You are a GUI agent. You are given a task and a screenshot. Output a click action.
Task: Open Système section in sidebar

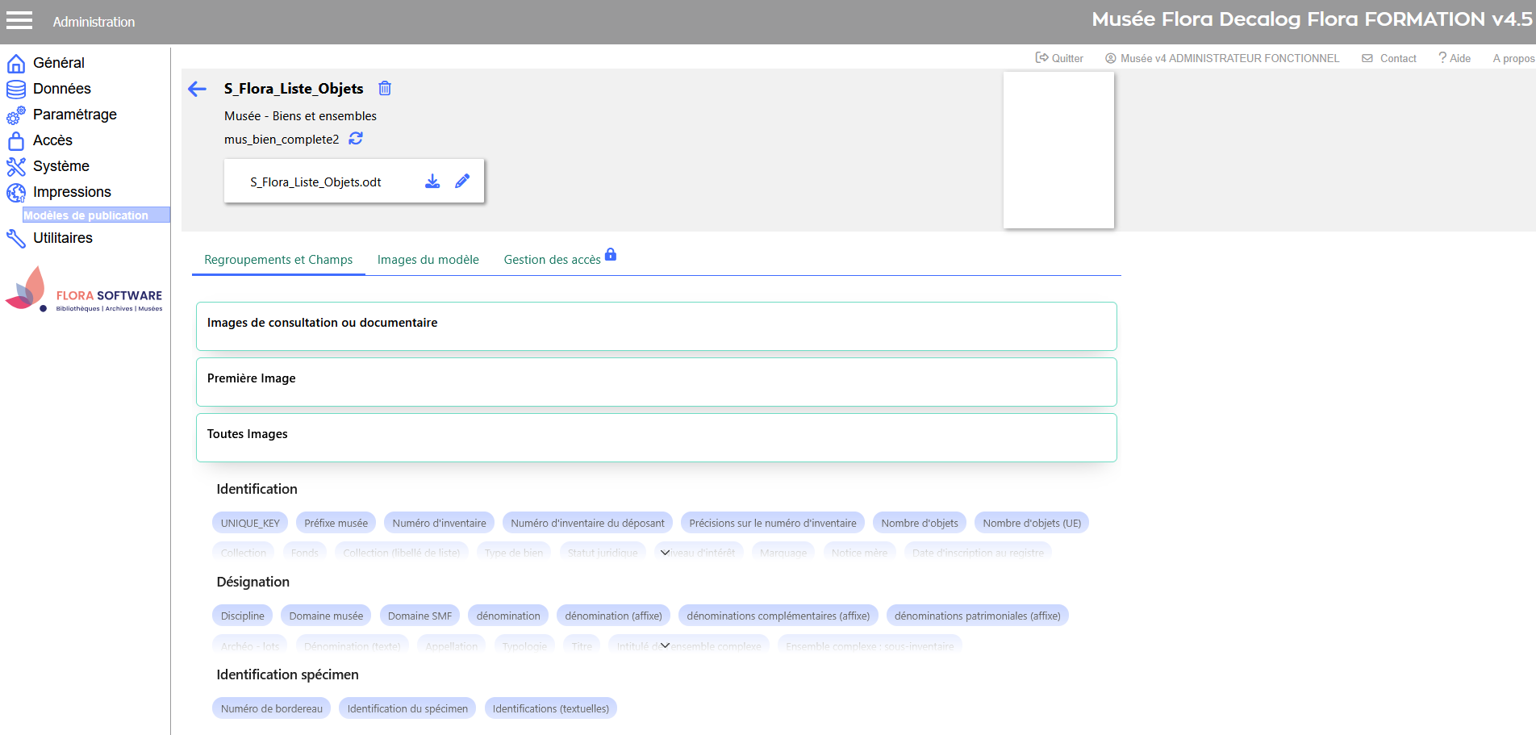[61, 166]
